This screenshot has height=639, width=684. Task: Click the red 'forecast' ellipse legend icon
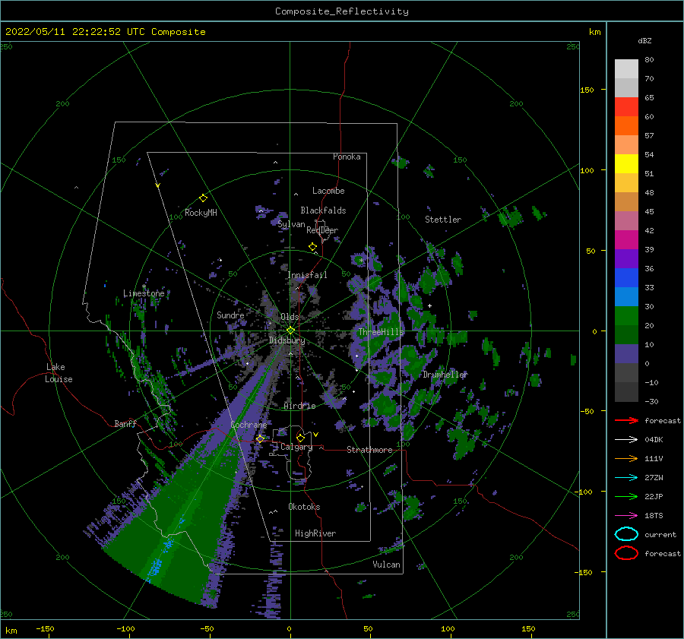(x=626, y=553)
